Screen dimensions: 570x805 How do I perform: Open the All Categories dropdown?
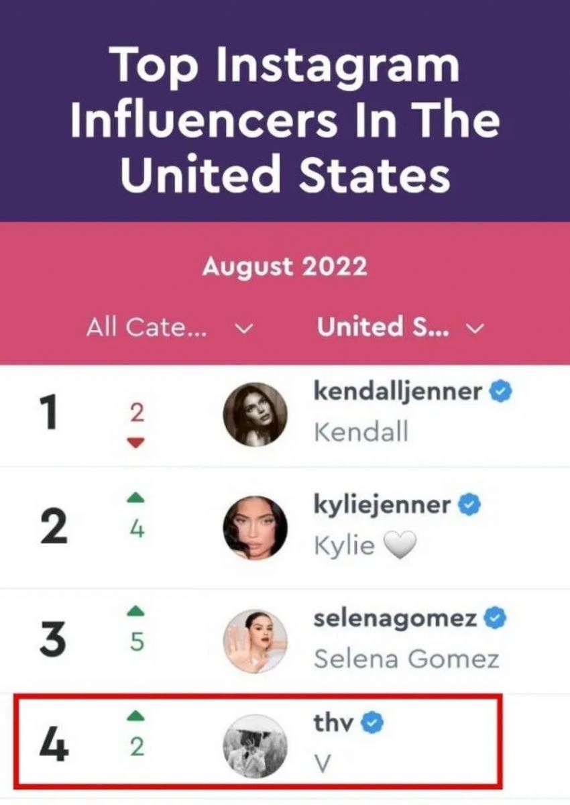tap(169, 327)
